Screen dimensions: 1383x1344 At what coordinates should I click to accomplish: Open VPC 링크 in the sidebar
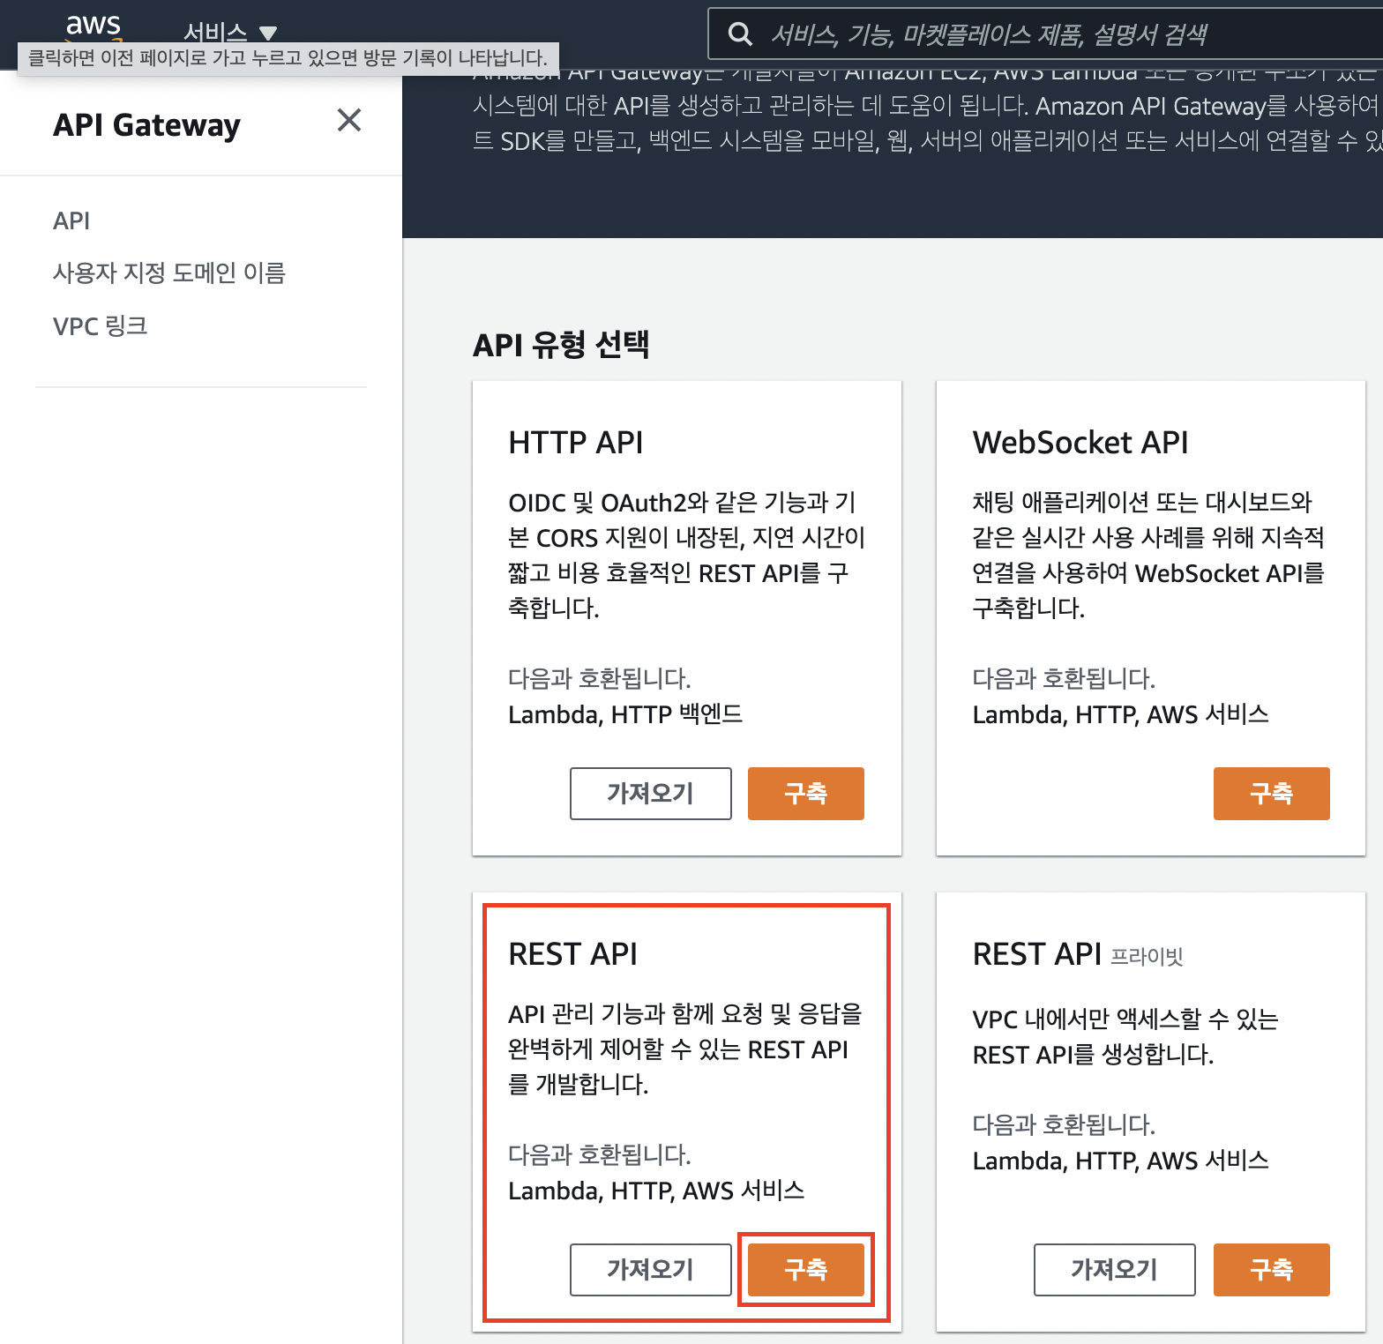[100, 325]
